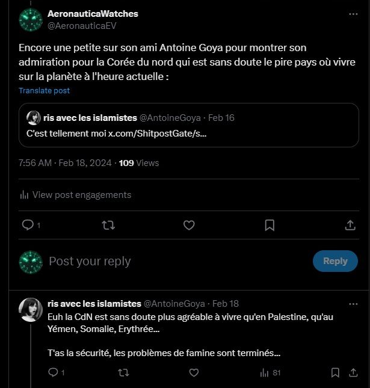Open the @AntoineGoya handle in the reply
370x388 pixels.
(174, 304)
